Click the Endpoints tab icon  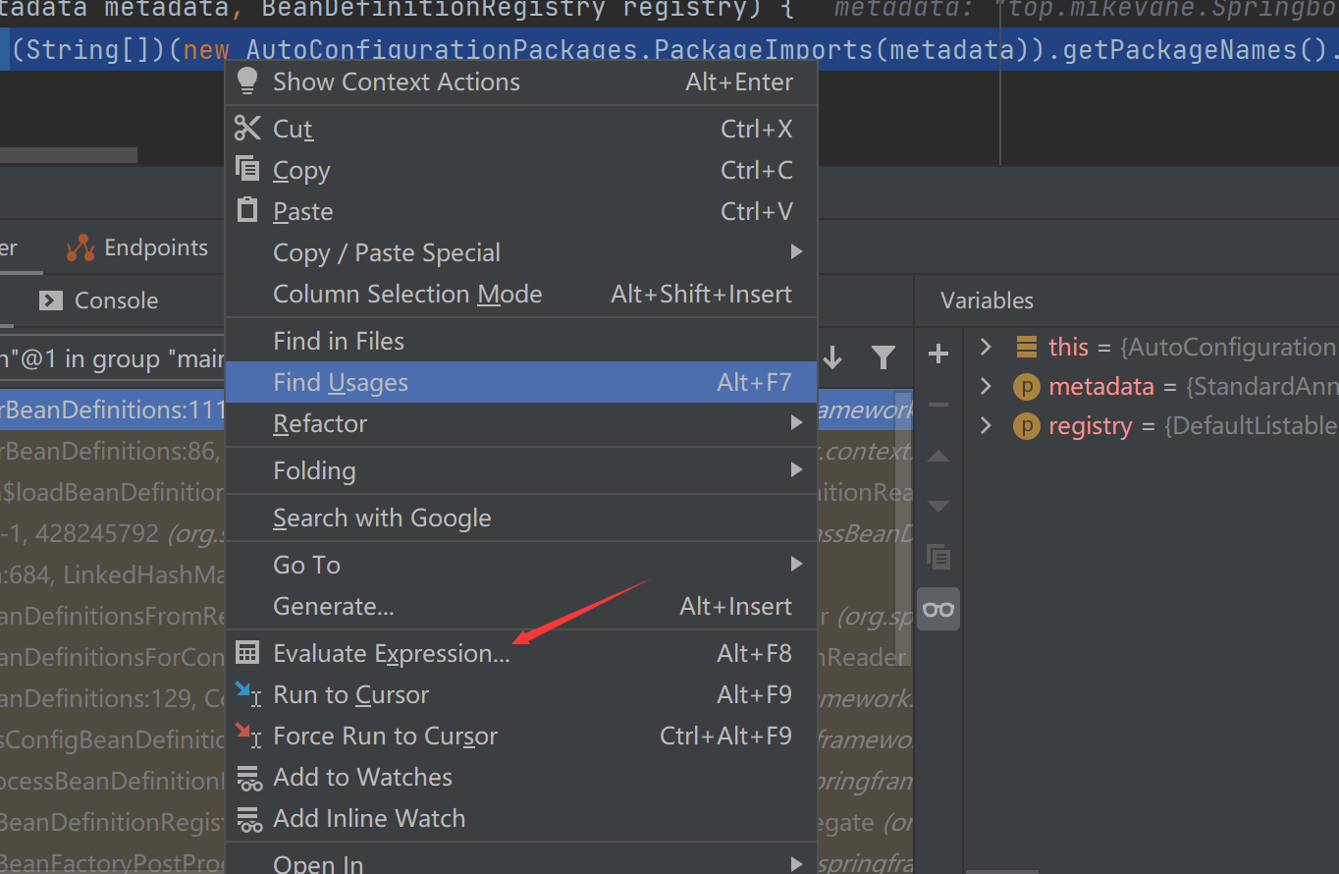(80, 247)
